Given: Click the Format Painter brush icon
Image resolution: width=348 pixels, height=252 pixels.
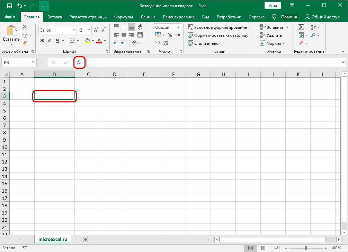Looking at the screenshot, I should 25,43.
